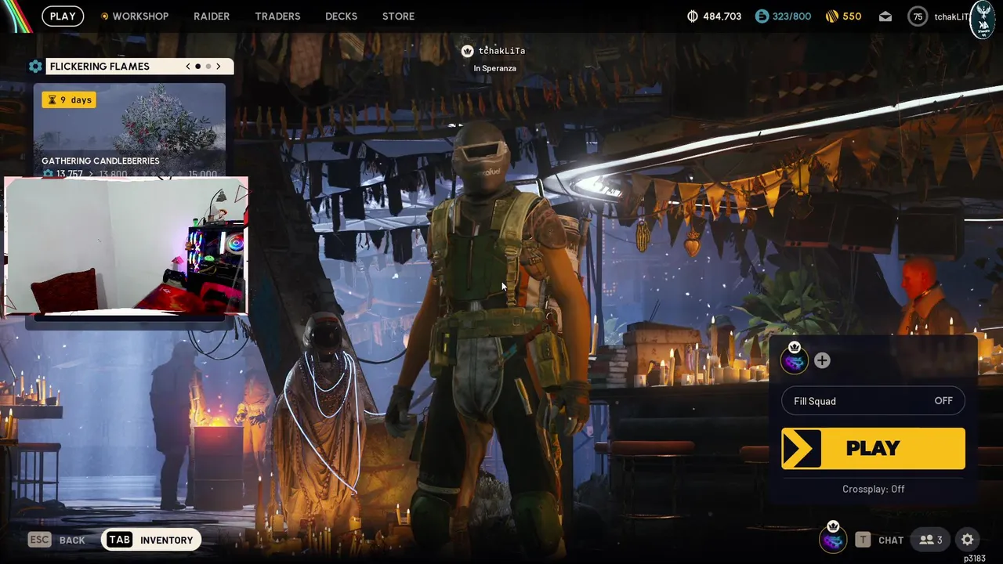Select the squad leader avatar in party panel

click(794, 360)
